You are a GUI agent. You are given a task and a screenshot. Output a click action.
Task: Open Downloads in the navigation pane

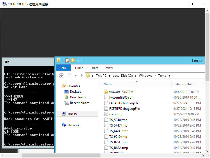(x=78, y=97)
